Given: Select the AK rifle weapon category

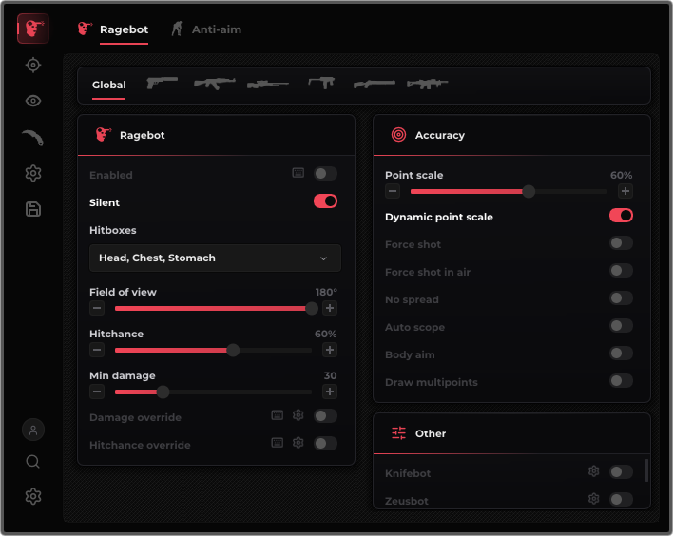Looking at the screenshot, I should coord(214,84).
